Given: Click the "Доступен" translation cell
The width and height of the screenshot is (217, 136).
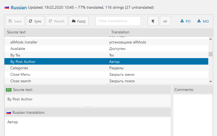Looking at the screenshot, I should [x=117, y=49].
